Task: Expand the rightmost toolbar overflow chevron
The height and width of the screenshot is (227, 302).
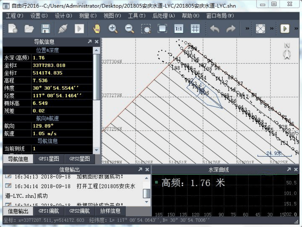Action: click(295, 29)
